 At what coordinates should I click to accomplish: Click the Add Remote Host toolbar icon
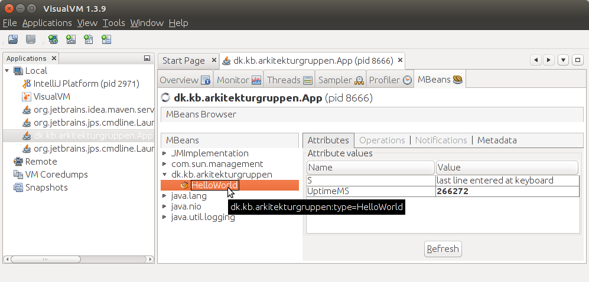(x=53, y=40)
